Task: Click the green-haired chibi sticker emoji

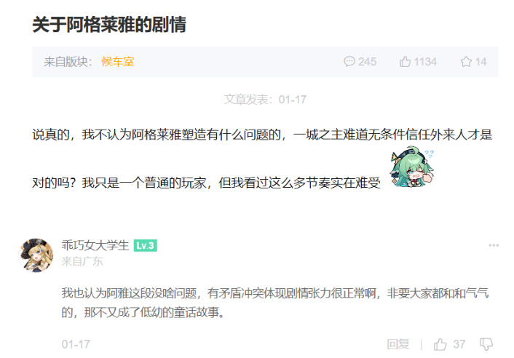Action: [412, 167]
